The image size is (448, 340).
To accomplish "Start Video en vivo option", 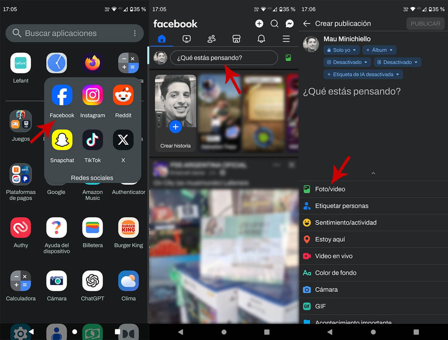I will pos(373,256).
